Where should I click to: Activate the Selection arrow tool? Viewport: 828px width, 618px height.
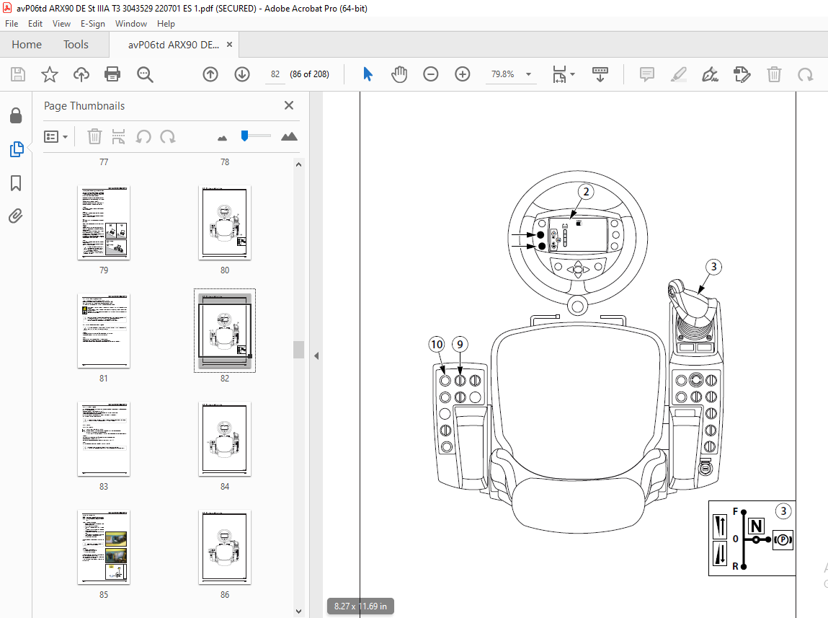pyautogui.click(x=368, y=74)
